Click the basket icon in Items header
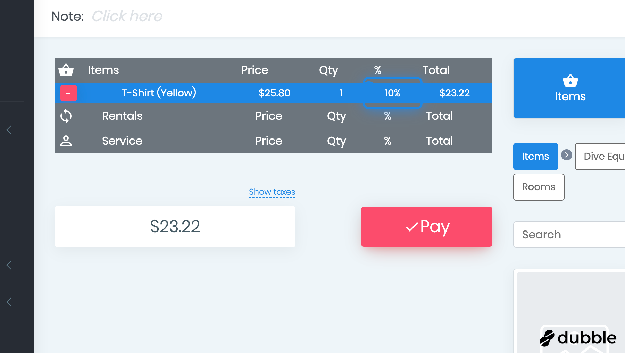 pyautogui.click(x=66, y=70)
